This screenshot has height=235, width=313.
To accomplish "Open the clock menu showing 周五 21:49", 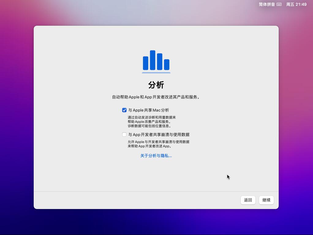I will [x=296, y=4].
